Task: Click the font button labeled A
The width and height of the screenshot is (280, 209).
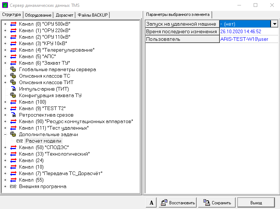Action: pos(152,203)
